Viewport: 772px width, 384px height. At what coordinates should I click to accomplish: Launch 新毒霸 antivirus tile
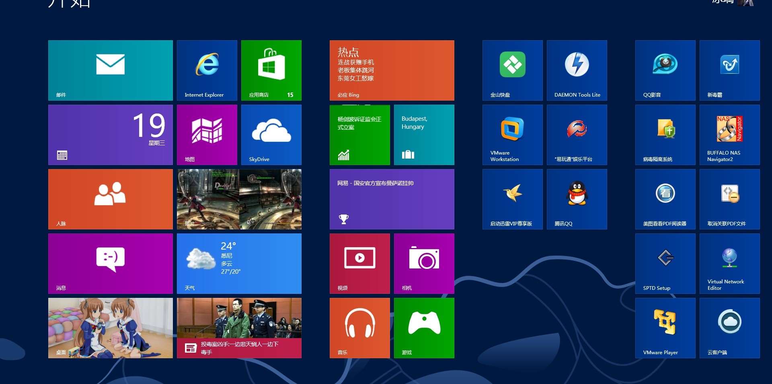(x=730, y=70)
